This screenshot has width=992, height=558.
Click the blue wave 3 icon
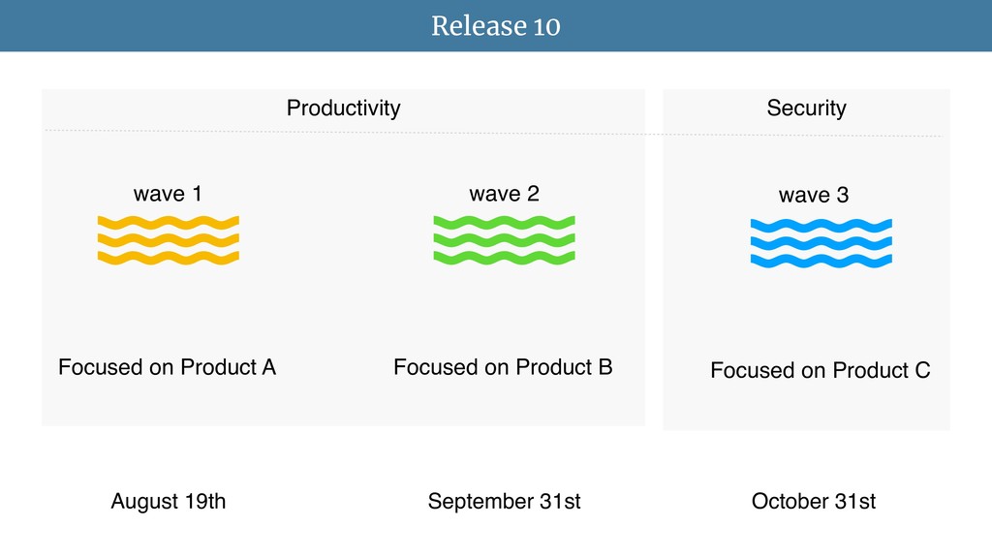point(821,243)
